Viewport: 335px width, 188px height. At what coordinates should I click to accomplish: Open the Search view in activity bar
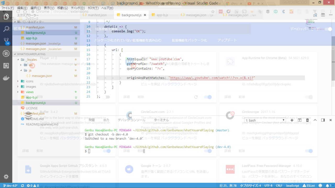point(6,29)
